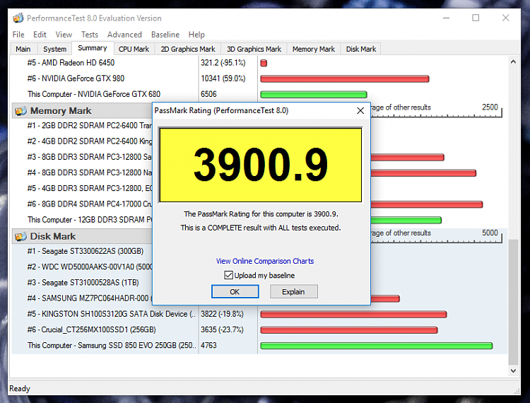Select row #5 - 4GB DDR3 SDRAM PC3-12800
Screen dimensions: 530x403
tap(82, 188)
